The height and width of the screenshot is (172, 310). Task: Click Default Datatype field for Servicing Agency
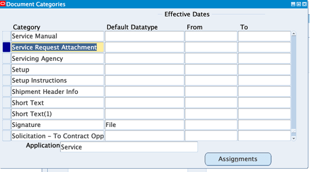[144, 59]
